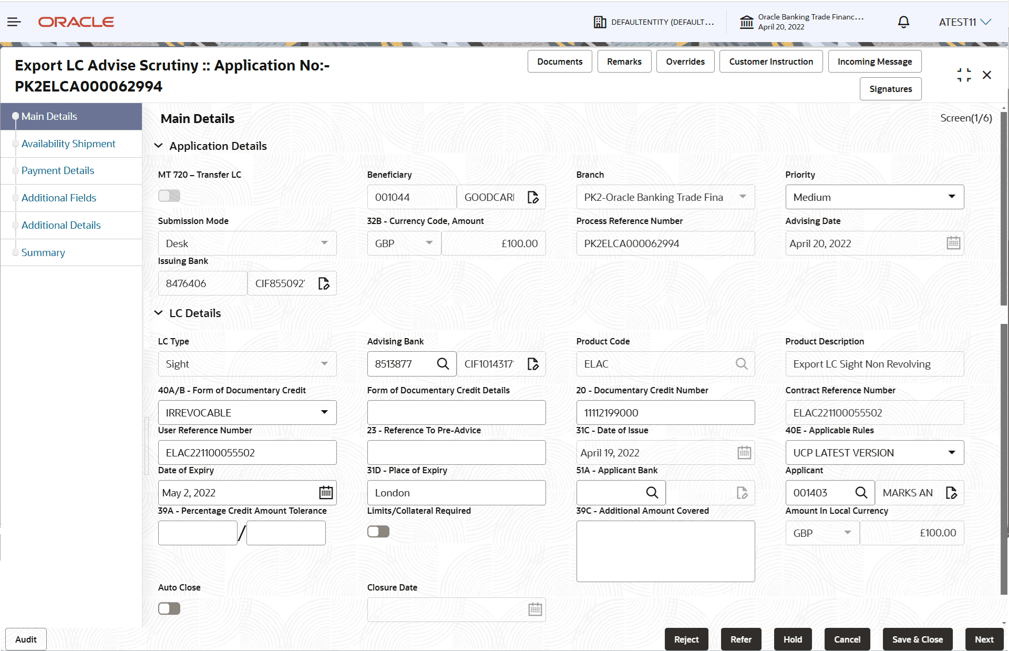Open the Documents panel

click(x=559, y=61)
